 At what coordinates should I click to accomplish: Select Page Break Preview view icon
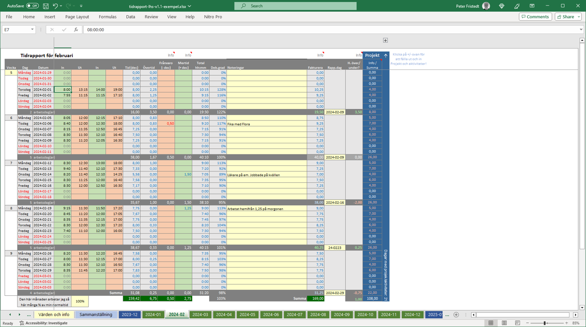point(517,323)
